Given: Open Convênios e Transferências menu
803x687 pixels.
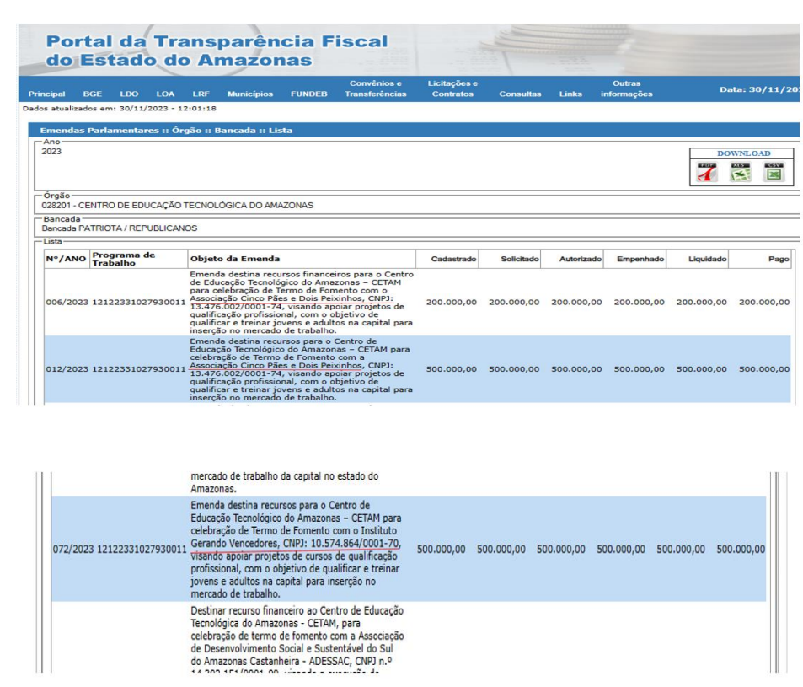Looking at the screenshot, I should click(376, 89).
